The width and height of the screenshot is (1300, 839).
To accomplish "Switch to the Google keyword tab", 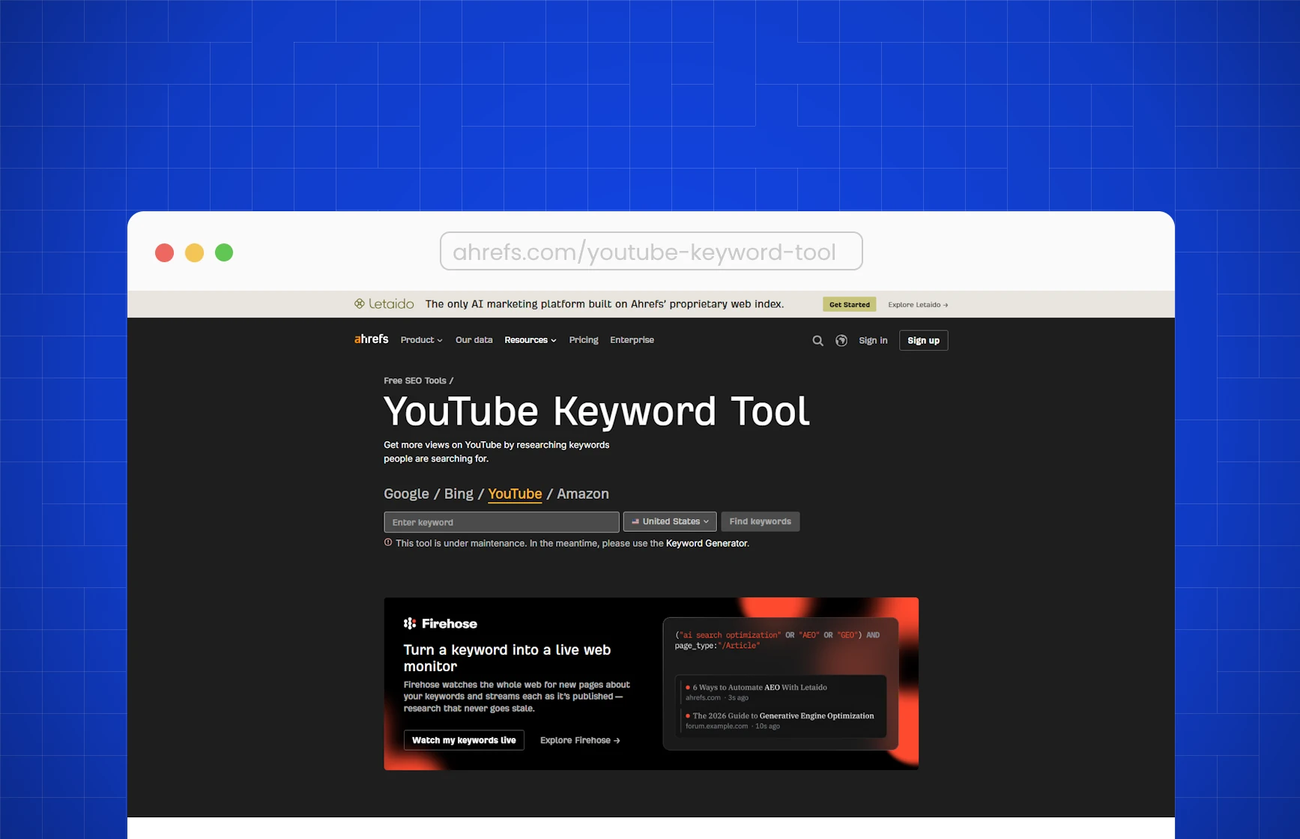I will coord(406,494).
